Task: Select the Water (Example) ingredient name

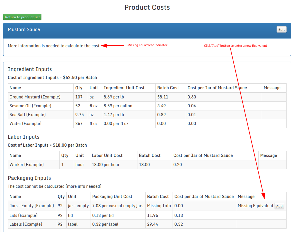Action: 25,124
